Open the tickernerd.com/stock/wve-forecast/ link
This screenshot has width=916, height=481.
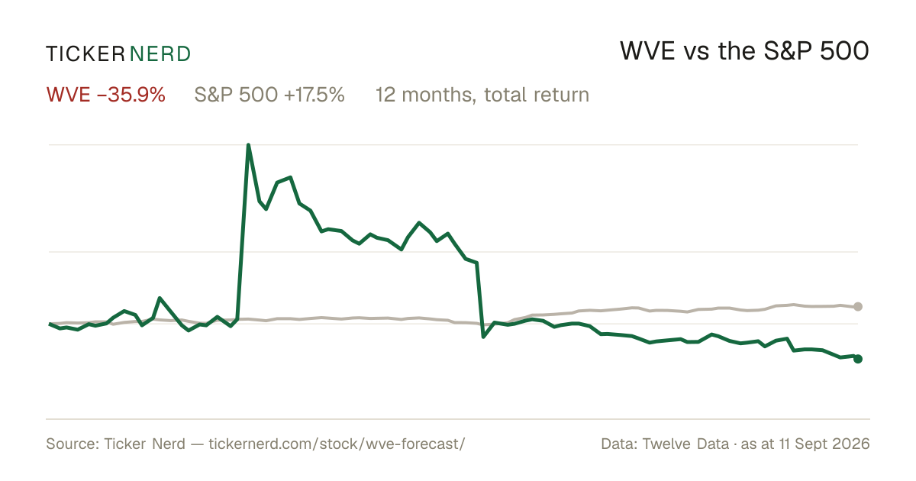click(336, 444)
